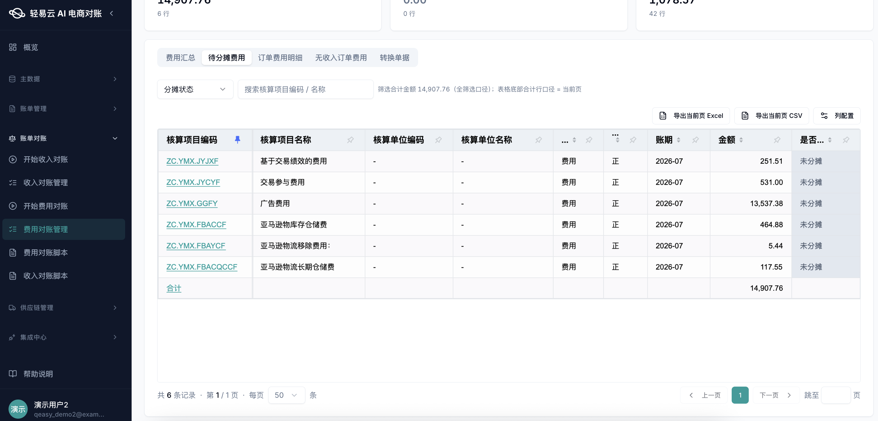Screen dimensions: 878x421
Task: Open ZC.YMX.FBACQCCF cost item link
Action: [202, 267]
